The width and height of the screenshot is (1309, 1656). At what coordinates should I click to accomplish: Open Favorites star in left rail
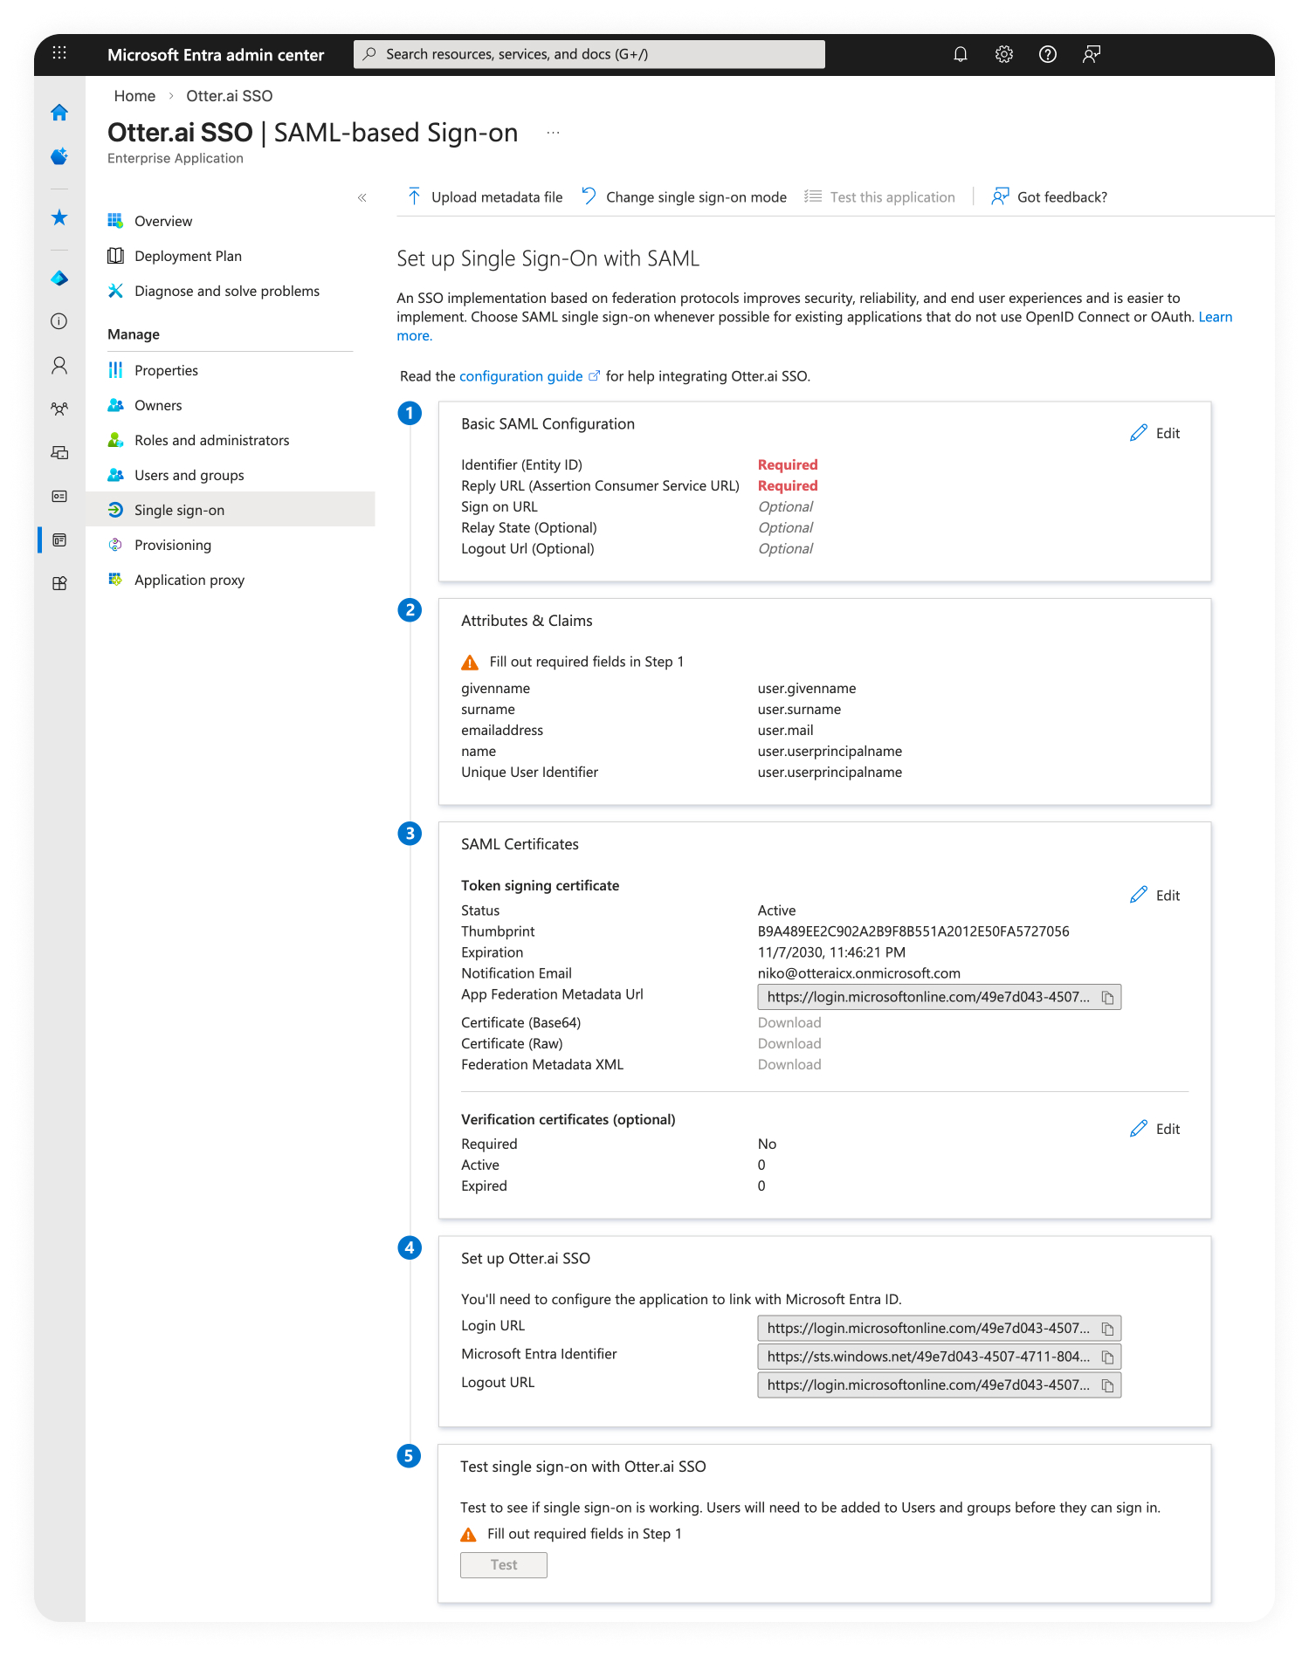59,217
